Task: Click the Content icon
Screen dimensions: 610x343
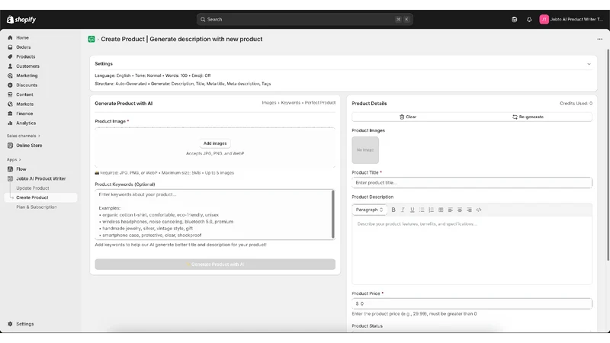Action: coord(10,95)
